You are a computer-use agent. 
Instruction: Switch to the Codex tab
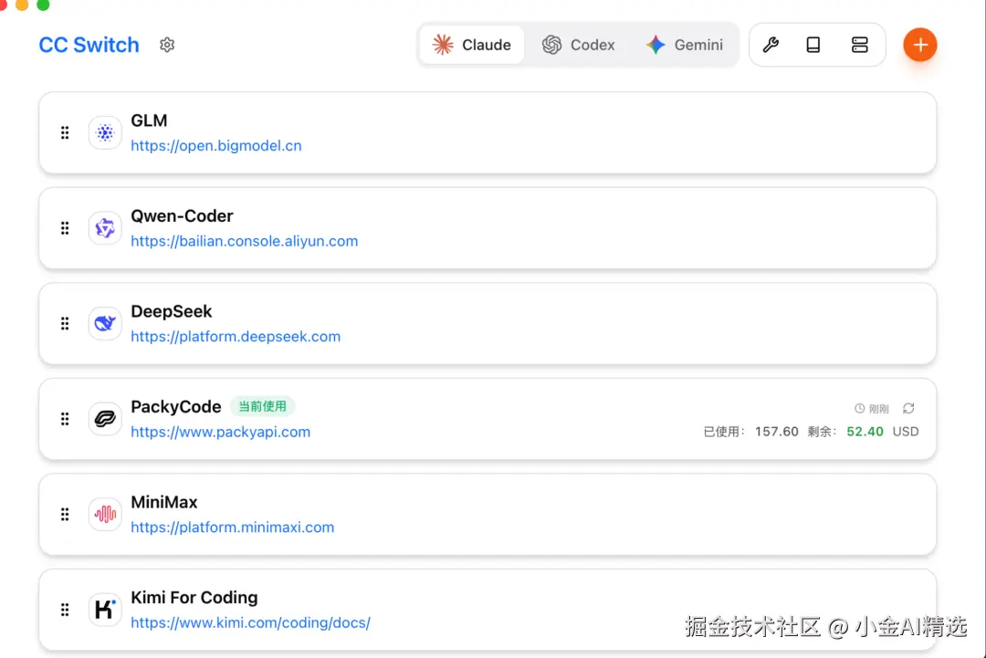(x=579, y=45)
